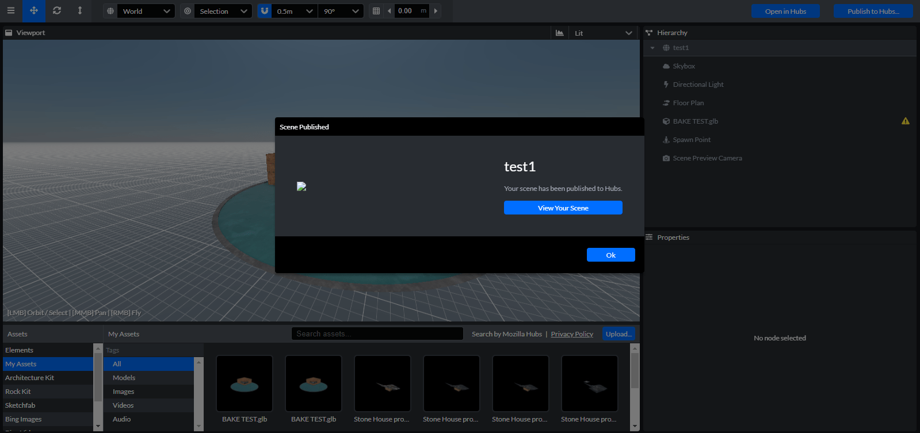
Task: Select Floor Plan node in Hierarchy
Action: (x=780, y=103)
